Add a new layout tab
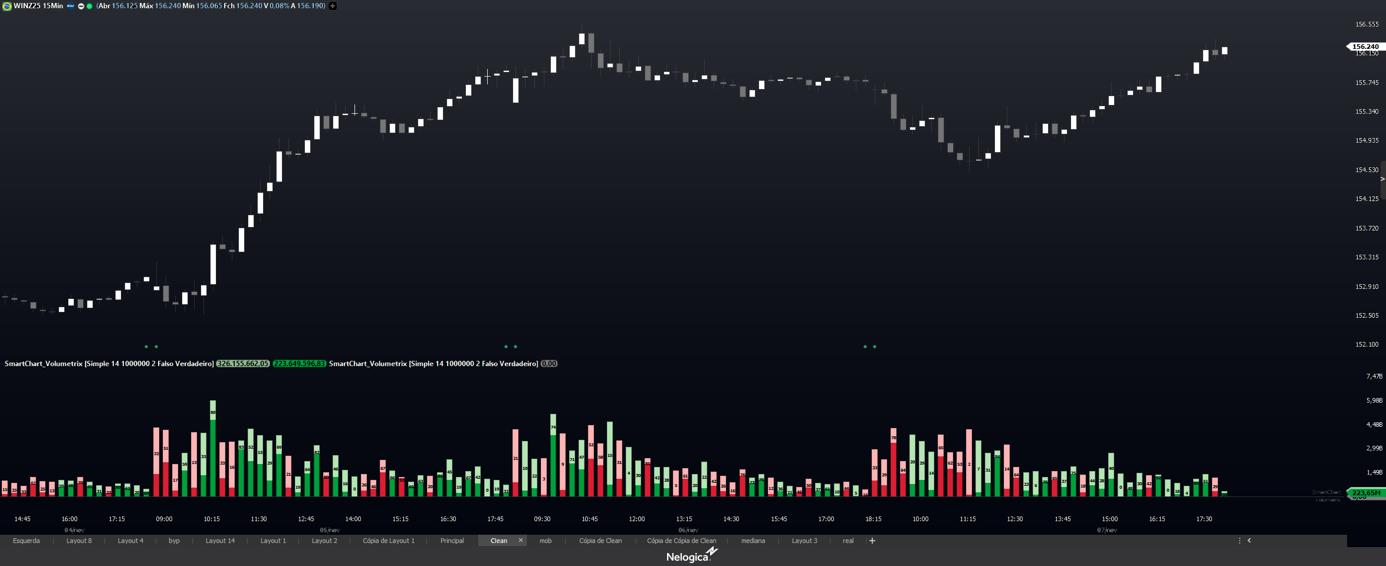 [872, 541]
